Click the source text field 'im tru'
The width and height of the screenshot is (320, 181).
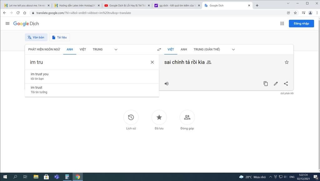click(x=88, y=62)
